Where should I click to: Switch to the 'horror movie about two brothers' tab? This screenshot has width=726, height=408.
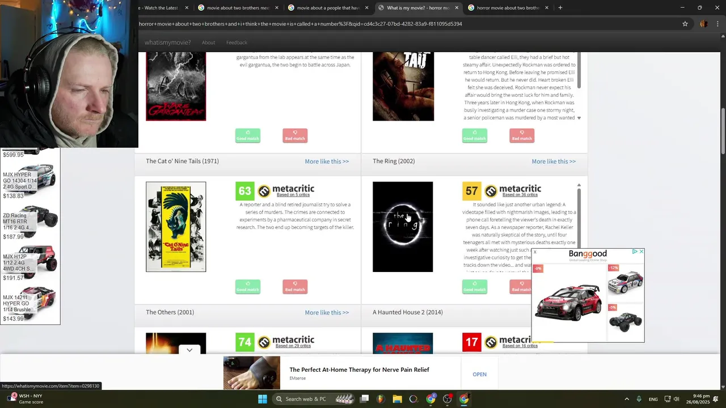pyautogui.click(x=508, y=8)
